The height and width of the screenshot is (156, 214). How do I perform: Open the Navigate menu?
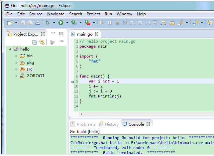point(56,14)
